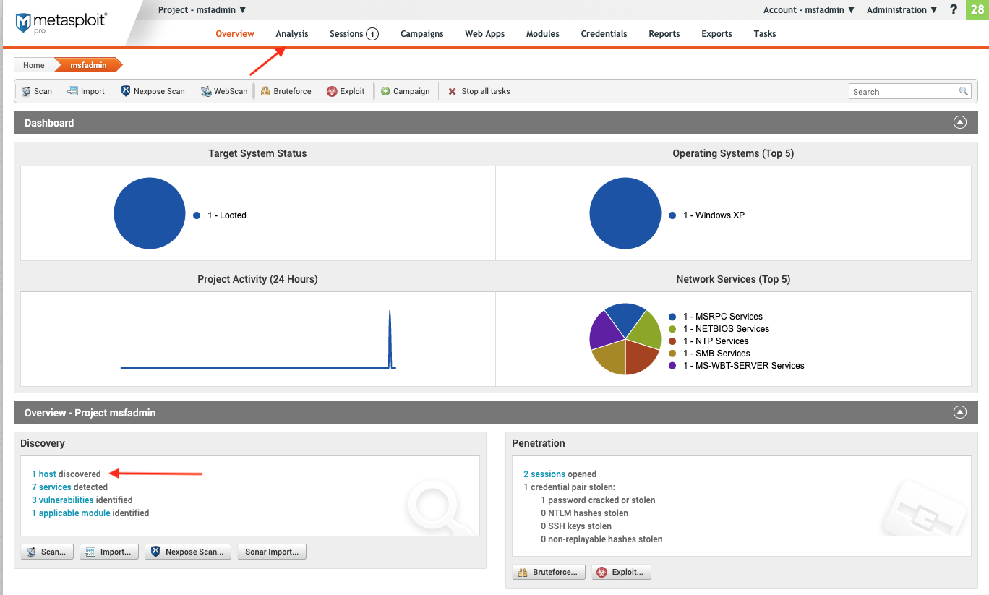Click the NETBIOS Services legend swatch
This screenshot has height=595, width=989.
(x=672, y=329)
